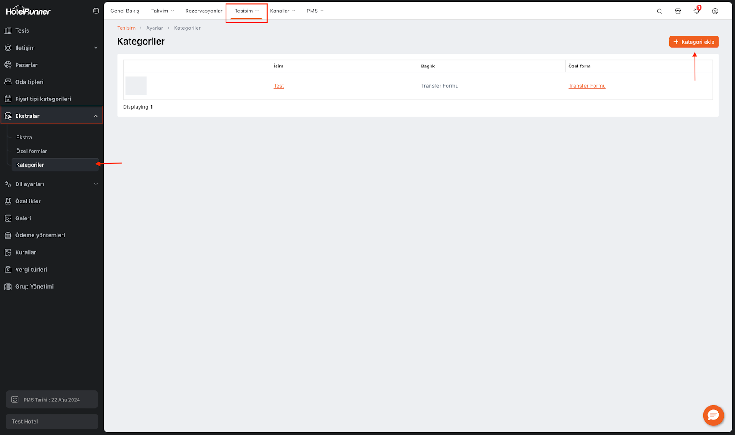Viewport: 735px width, 435px height.
Task: Click the search magnifier icon
Action: tap(659, 11)
